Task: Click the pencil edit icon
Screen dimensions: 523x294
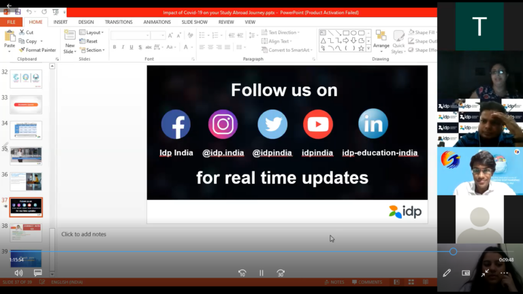Action: (x=447, y=273)
